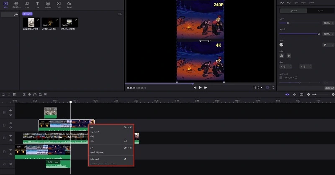Hide the track with 0:11 clip
335x175 pixels.
10,150
